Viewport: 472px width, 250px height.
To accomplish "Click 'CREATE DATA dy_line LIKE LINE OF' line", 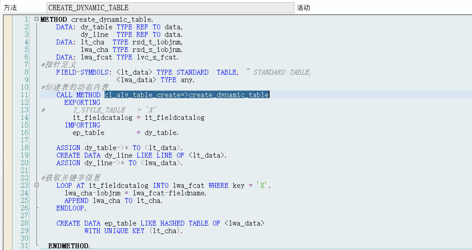I will [141, 155].
